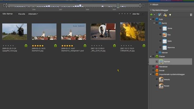Click the people recognition binoculars icon

(165, 15)
